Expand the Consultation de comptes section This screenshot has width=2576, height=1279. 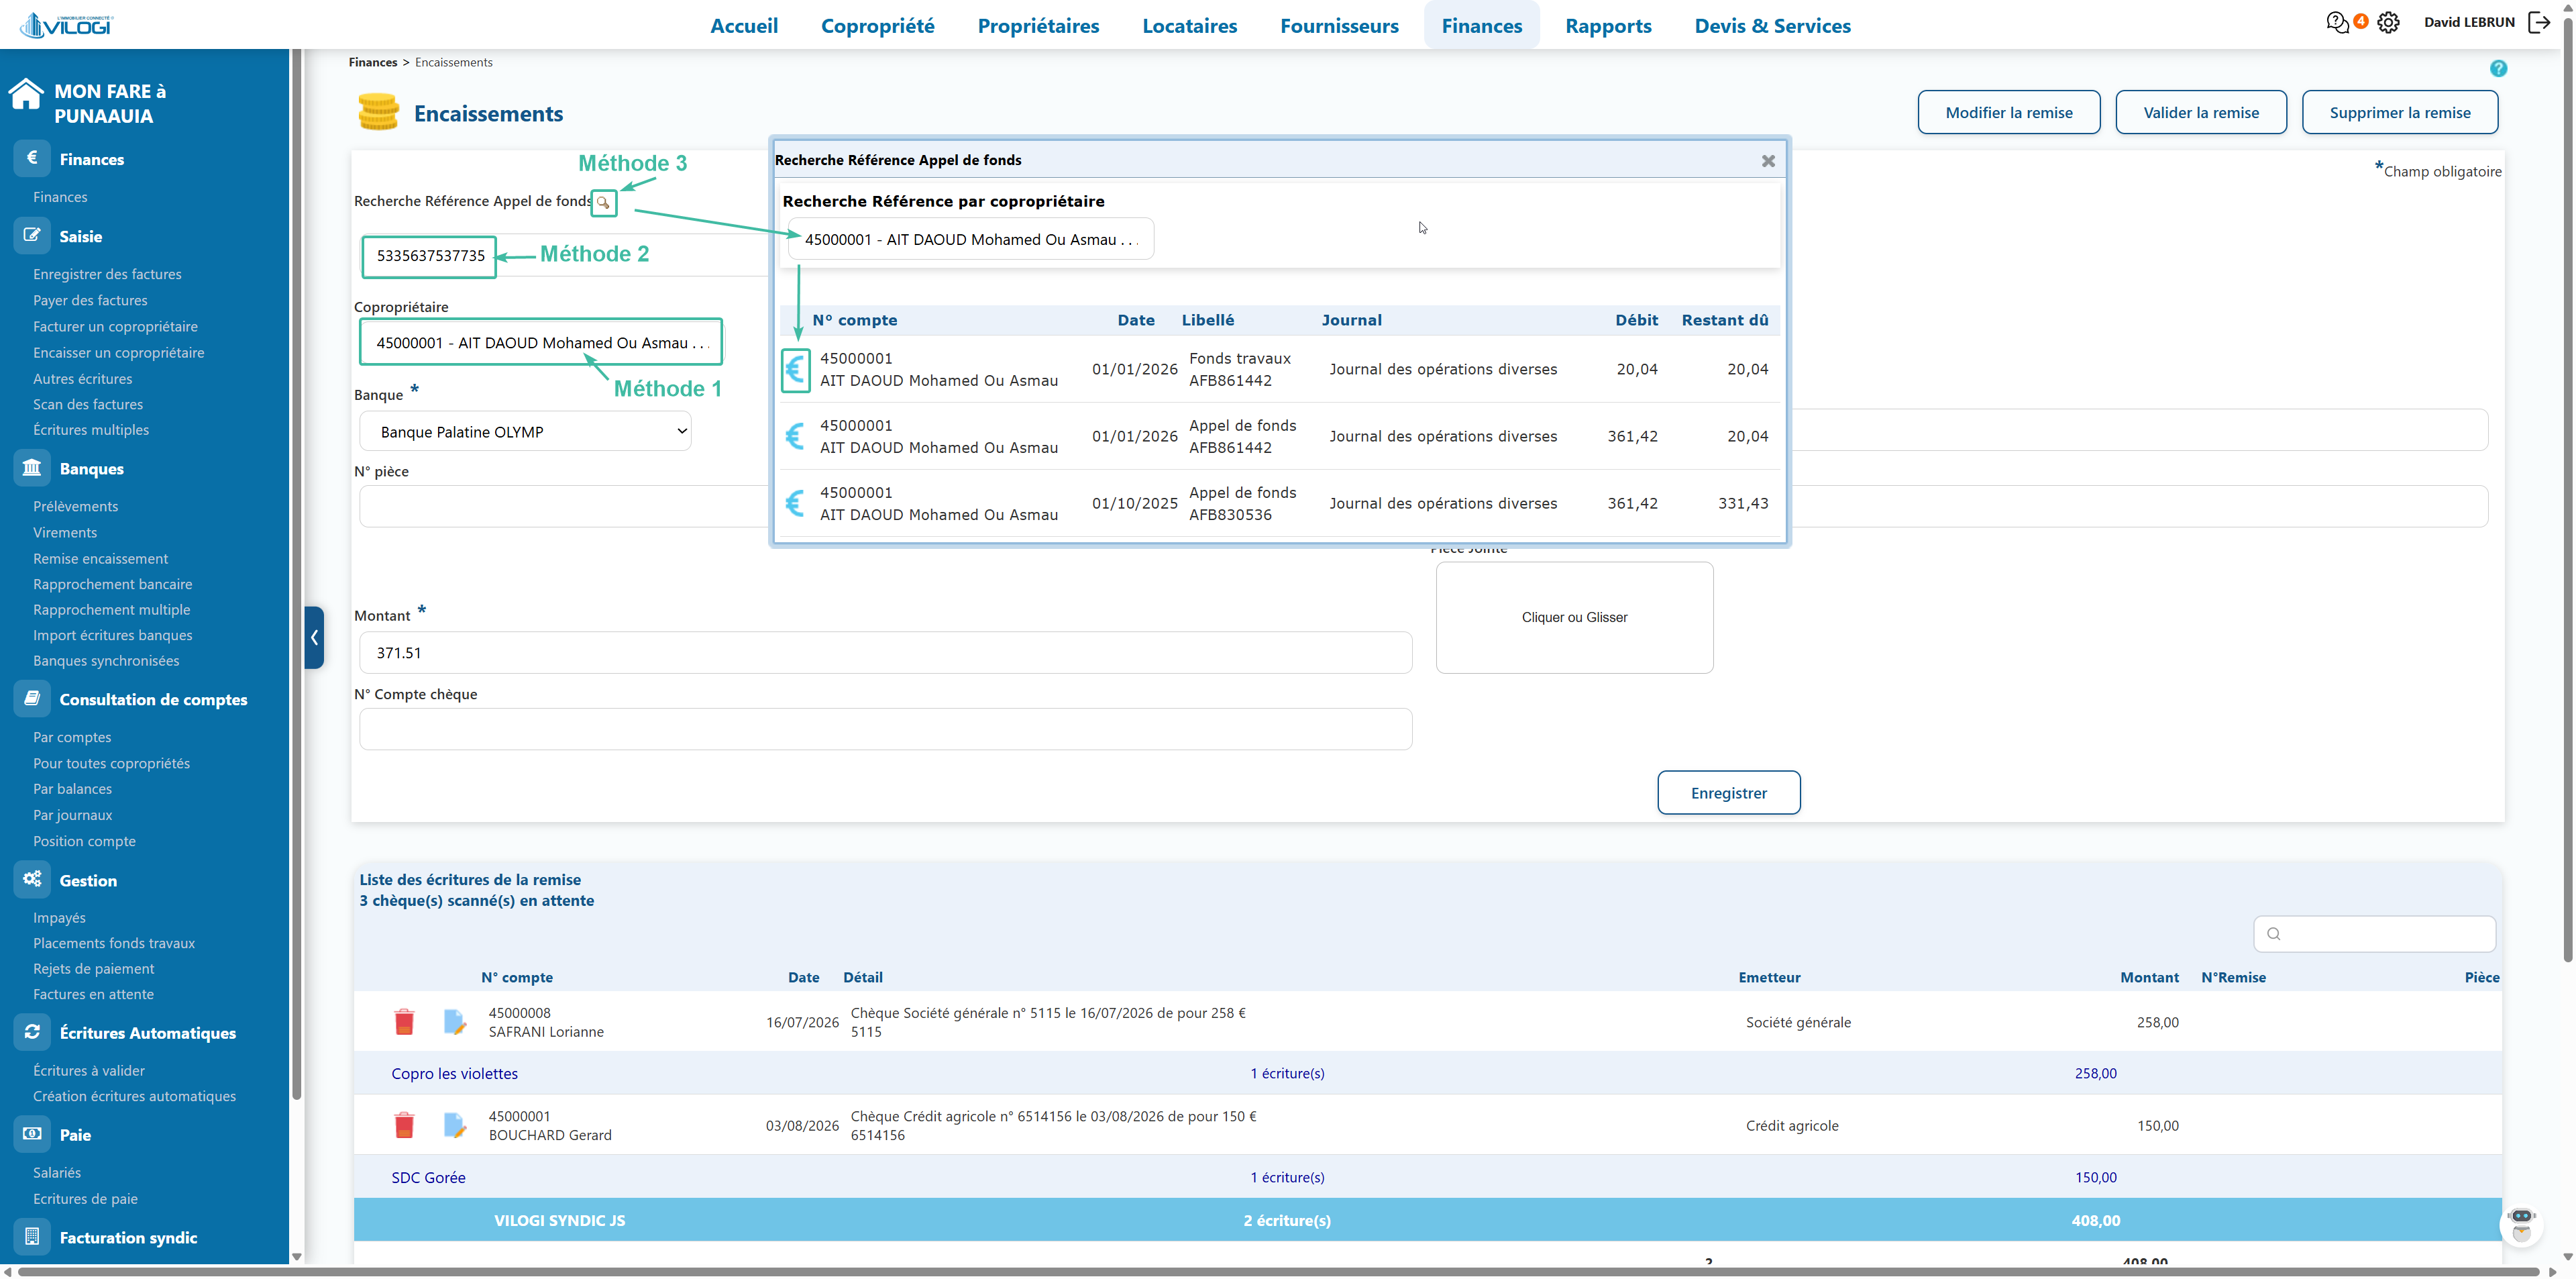pyautogui.click(x=153, y=700)
